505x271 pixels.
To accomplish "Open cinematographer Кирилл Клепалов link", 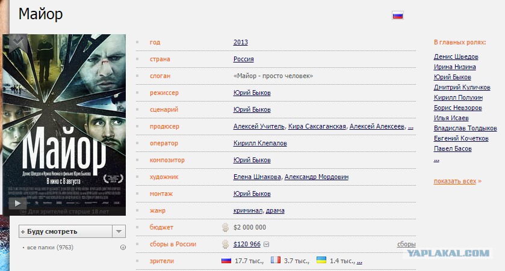I will click(x=260, y=143).
